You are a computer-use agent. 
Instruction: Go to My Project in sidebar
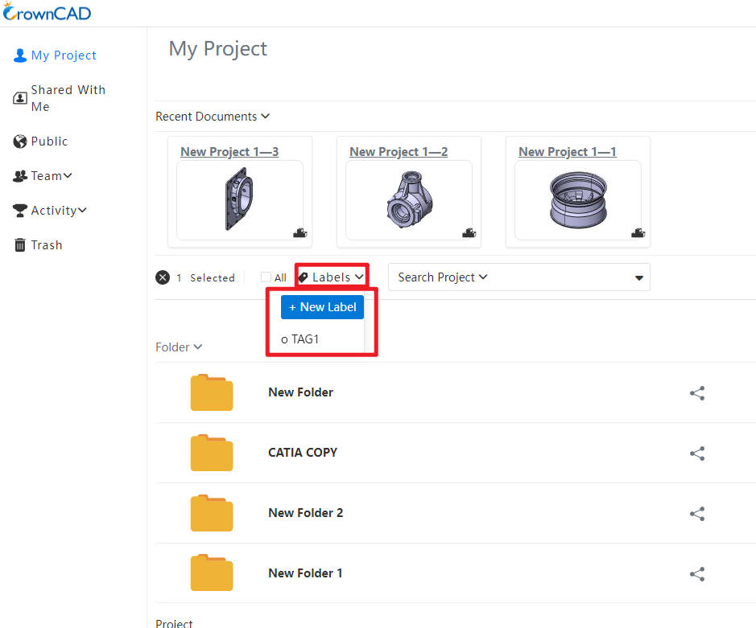point(55,55)
